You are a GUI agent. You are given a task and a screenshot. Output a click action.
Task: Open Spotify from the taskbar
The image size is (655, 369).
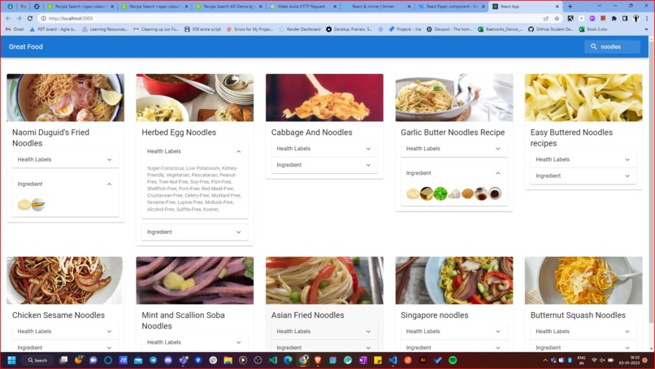tap(453, 360)
